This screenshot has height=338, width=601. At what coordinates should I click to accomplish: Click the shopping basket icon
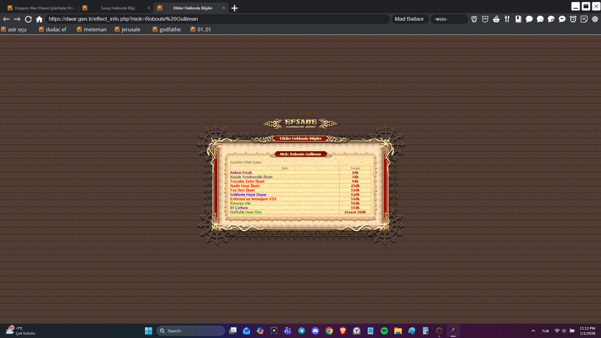pos(496,19)
